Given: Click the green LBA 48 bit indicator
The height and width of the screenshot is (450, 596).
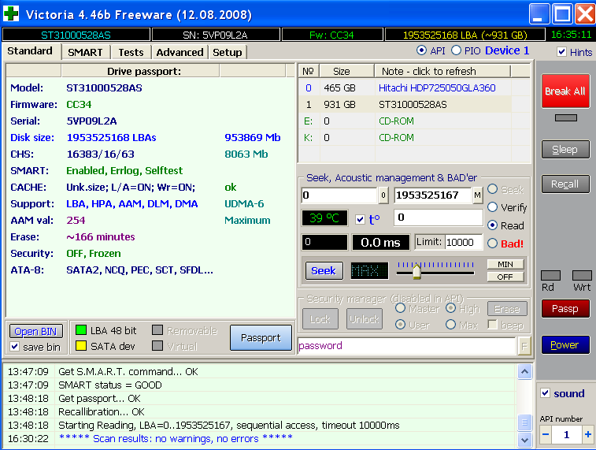Looking at the screenshot, I should pos(80,330).
